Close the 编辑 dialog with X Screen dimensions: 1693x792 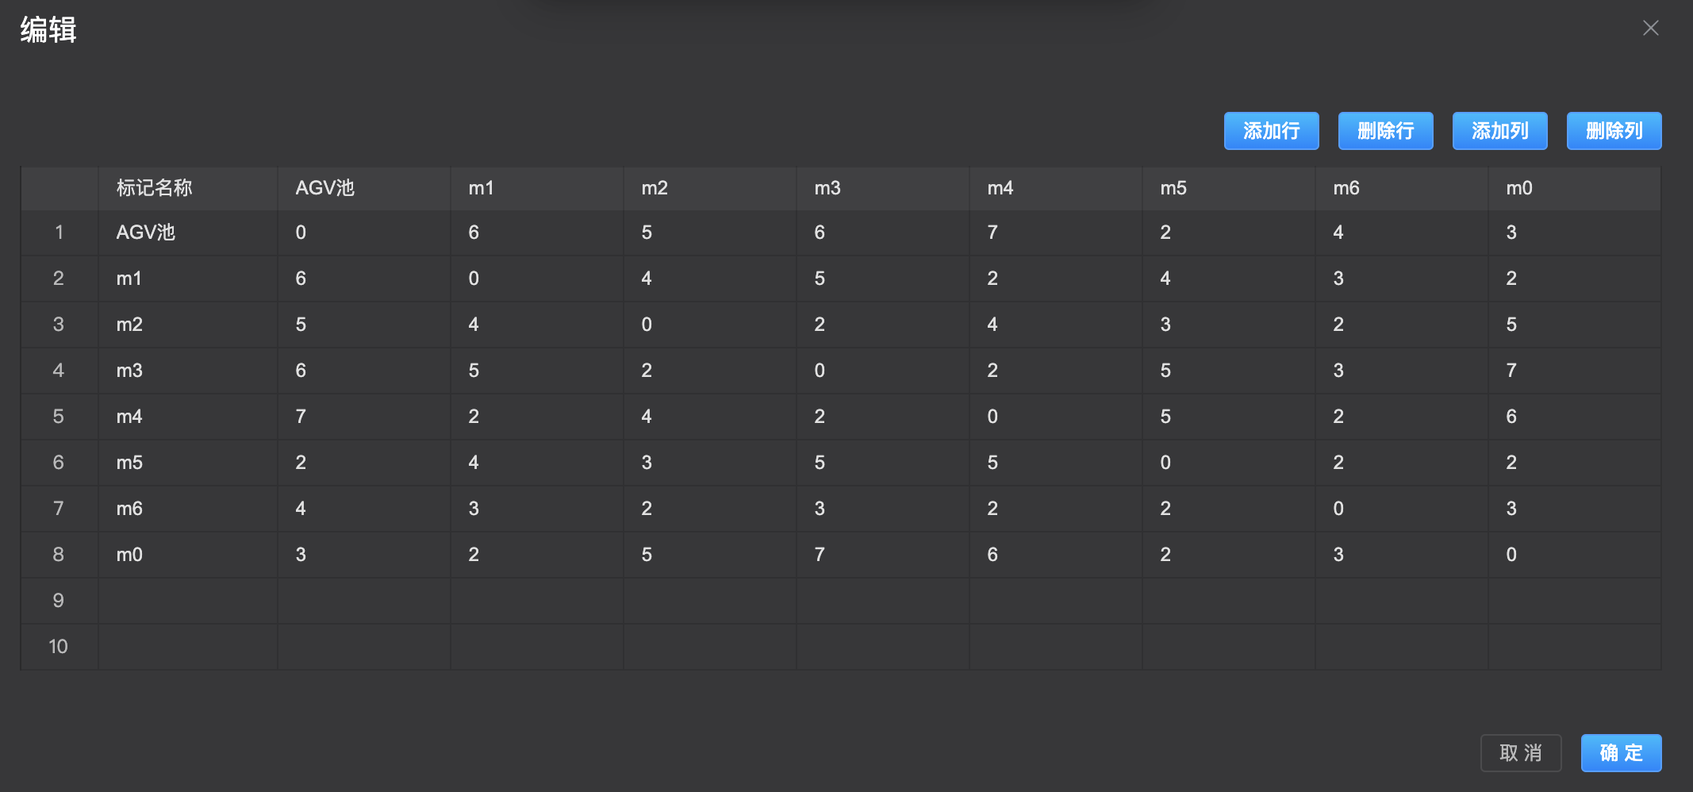click(1650, 29)
